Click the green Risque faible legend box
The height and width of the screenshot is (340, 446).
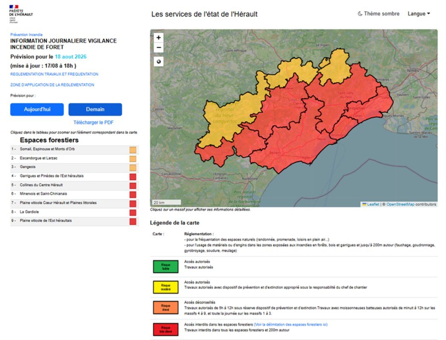tap(166, 267)
